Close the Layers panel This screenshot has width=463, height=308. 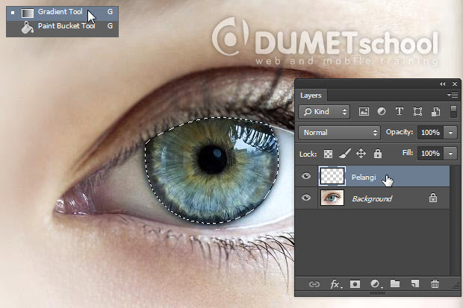pyautogui.click(x=455, y=84)
